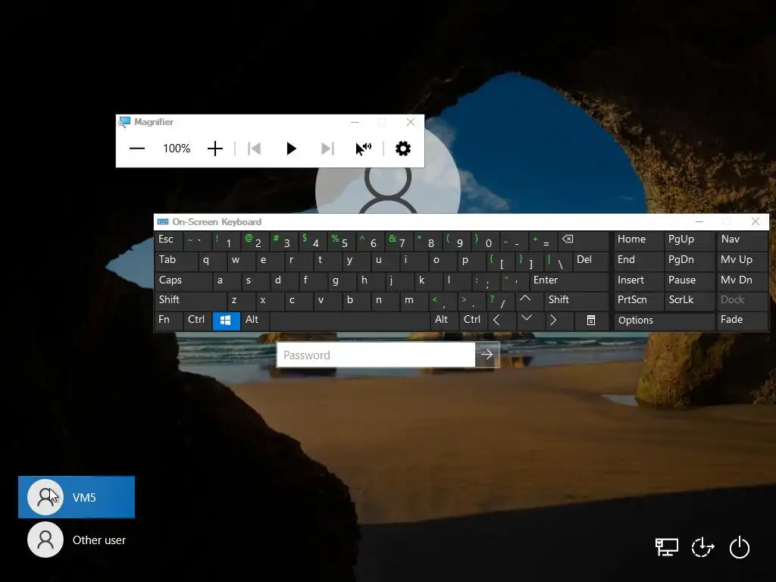Click the z key
Image resolution: width=776 pixels, height=582 pixels.
tap(240, 300)
